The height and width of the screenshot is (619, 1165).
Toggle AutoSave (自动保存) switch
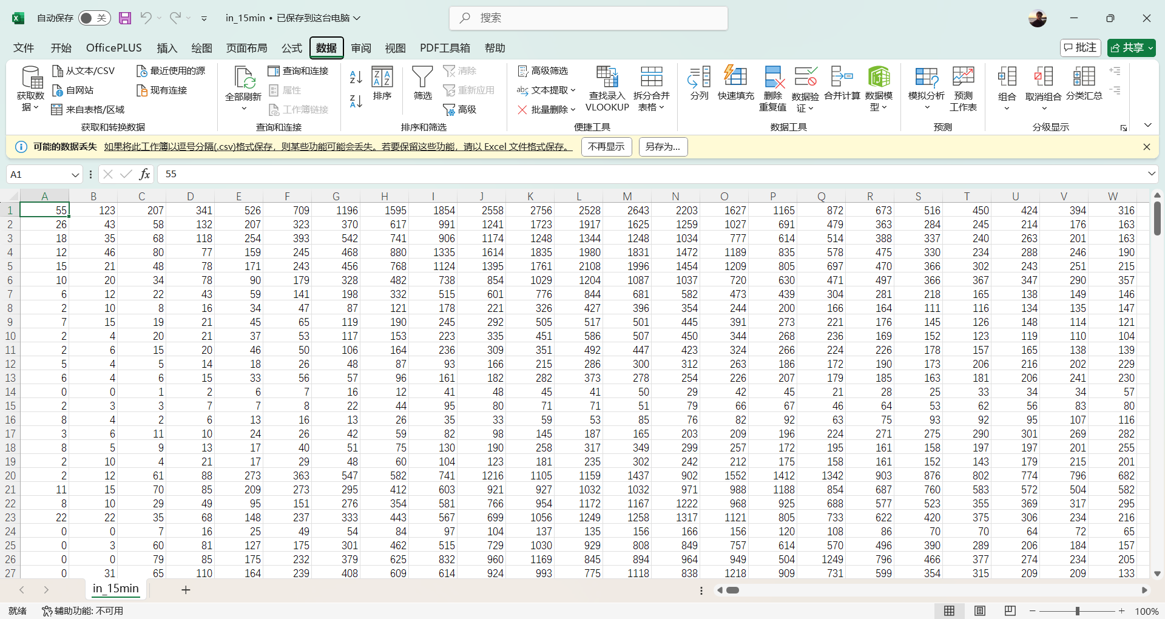coord(94,18)
